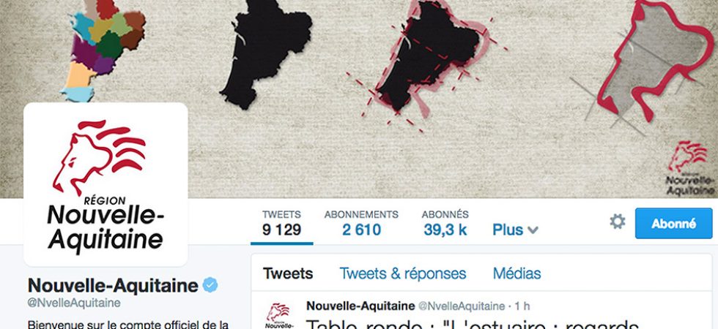This screenshot has height=329, width=718.
Task: Click the tweet author avatar logo
Action: click(279, 316)
